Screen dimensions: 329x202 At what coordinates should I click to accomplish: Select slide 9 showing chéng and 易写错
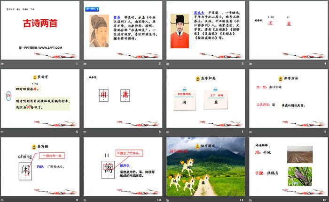[x=40, y=166]
